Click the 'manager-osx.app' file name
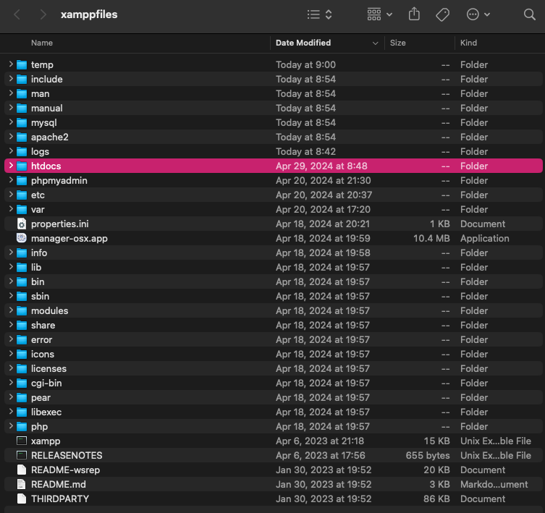Viewport: 545px width, 513px height. [x=69, y=239]
